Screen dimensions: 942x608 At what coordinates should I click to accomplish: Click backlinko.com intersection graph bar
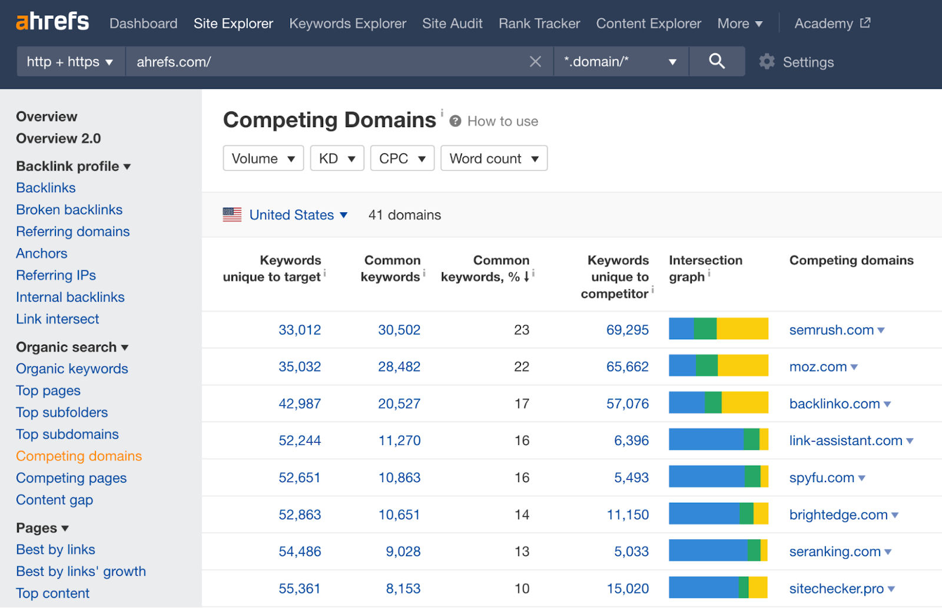click(x=718, y=402)
